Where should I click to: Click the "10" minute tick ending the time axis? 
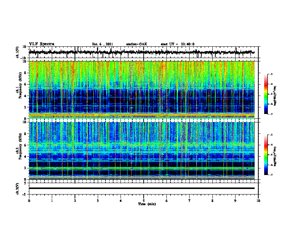tap(258, 201)
